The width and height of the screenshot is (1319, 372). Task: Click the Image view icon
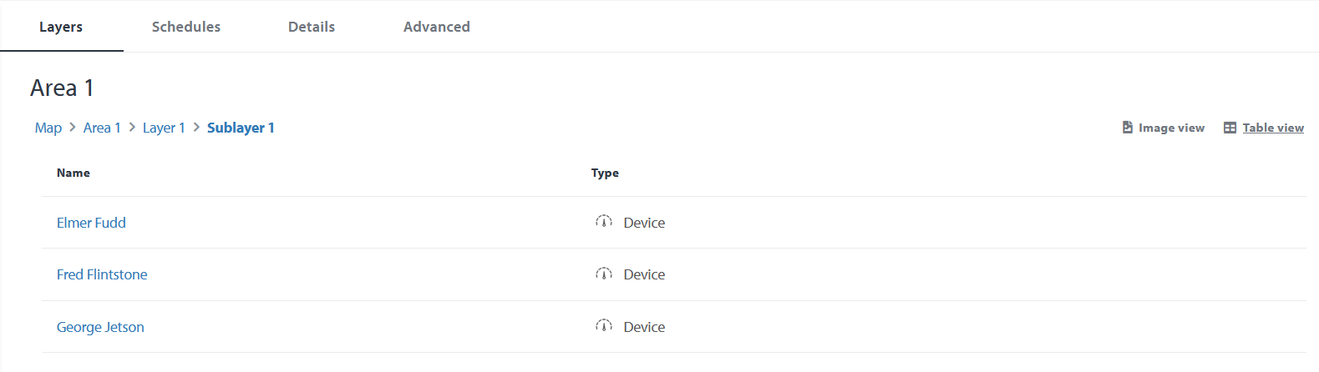tap(1128, 128)
